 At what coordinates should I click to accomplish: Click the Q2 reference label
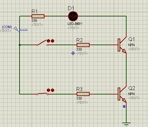(132, 88)
